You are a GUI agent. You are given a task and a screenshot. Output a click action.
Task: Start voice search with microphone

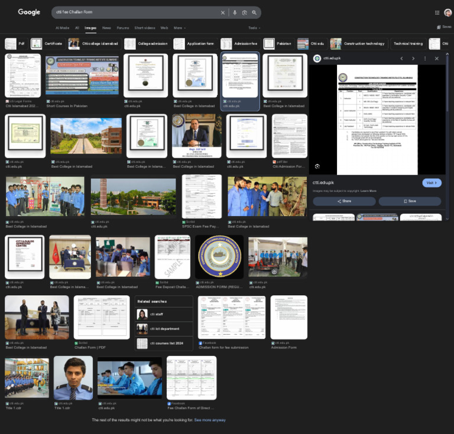click(x=235, y=13)
